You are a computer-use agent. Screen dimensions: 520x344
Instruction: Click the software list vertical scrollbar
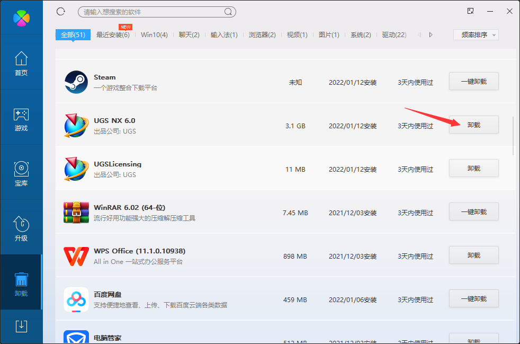click(x=513, y=136)
